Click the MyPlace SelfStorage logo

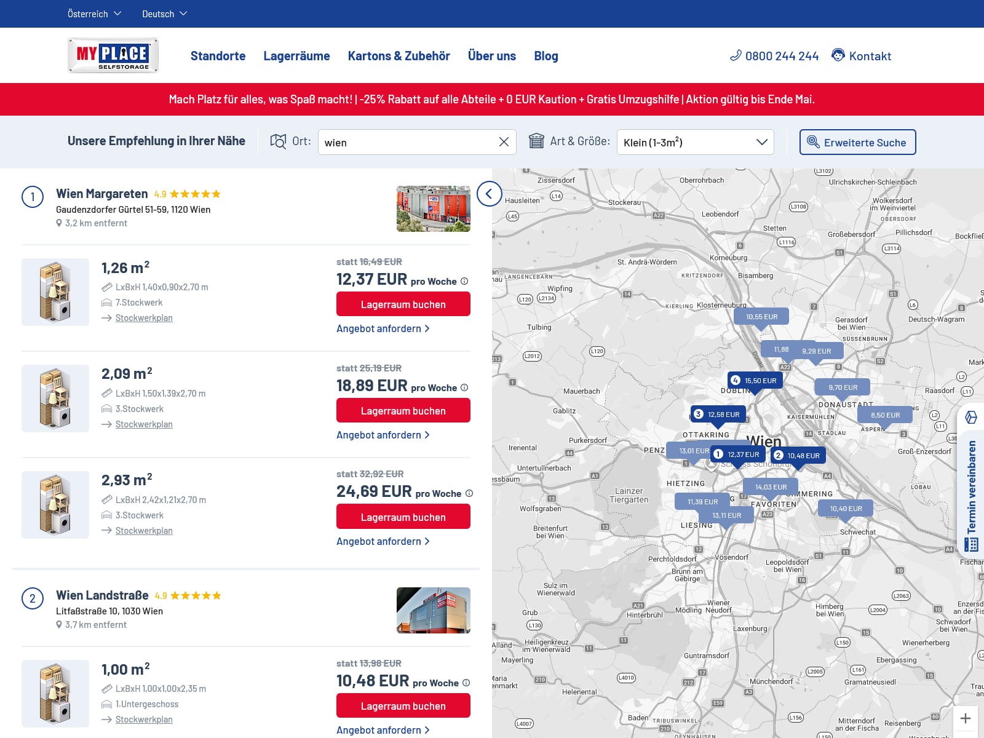113,55
